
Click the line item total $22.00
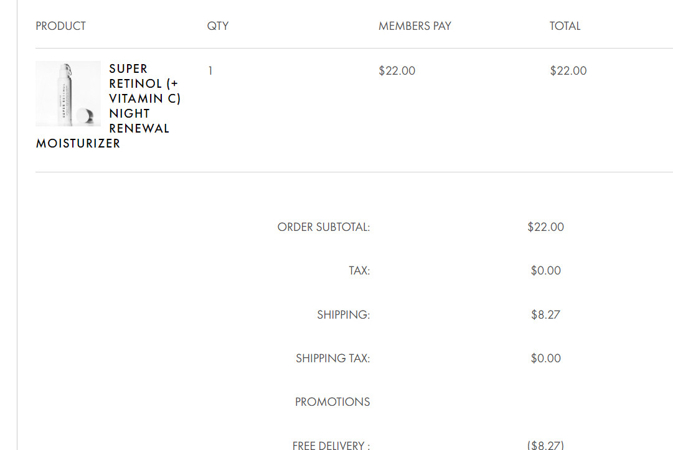tap(568, 71)
